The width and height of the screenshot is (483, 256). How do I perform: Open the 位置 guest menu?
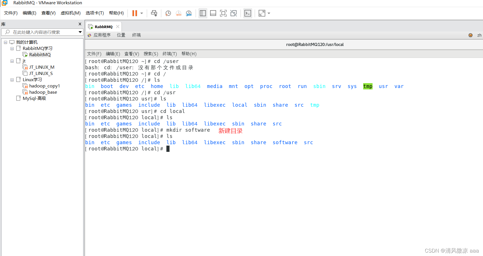[x=121, y=35]
